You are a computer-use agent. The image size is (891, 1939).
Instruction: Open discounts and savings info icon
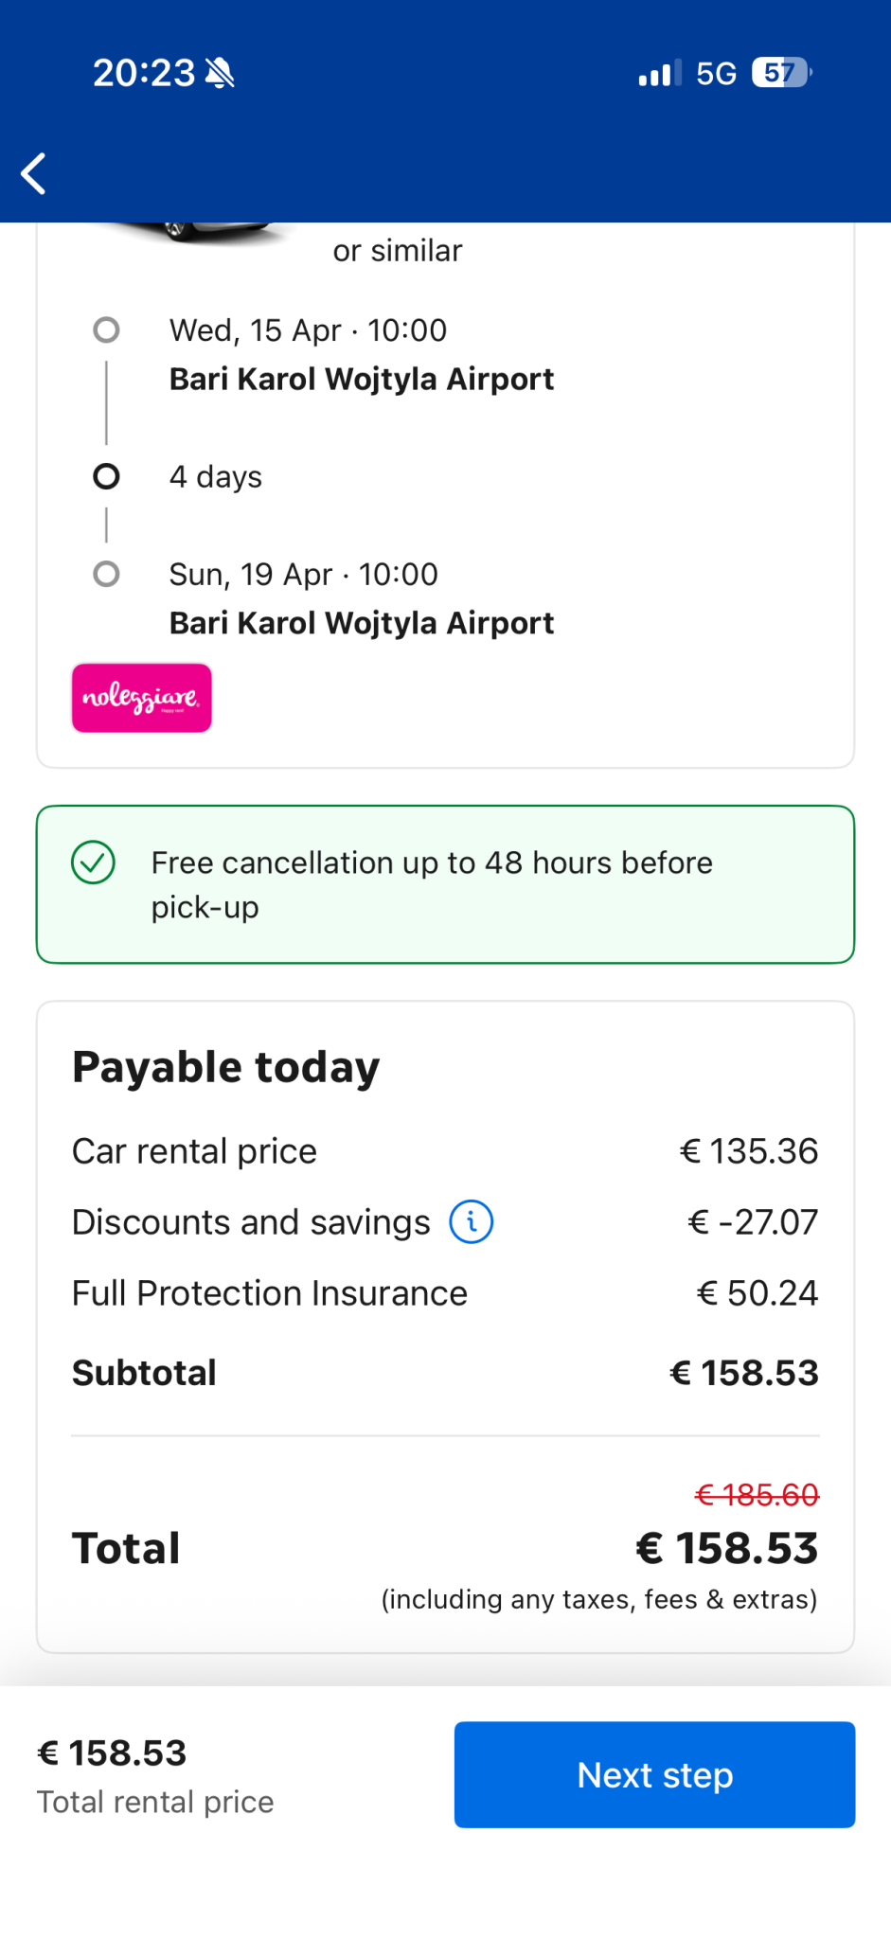[471, 1221]
